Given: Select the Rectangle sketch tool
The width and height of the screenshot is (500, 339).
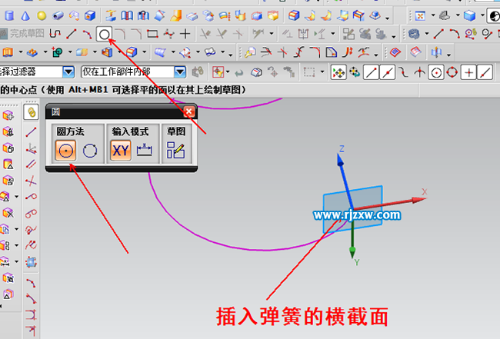Looking at the screenshot, I should 152,34.
